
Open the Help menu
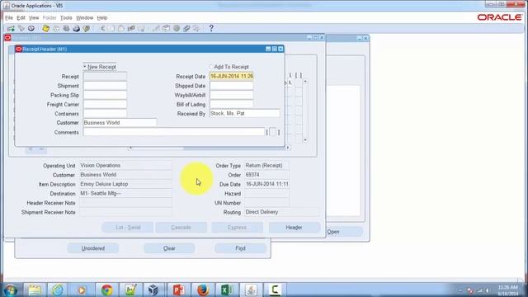tap(102, 18)
